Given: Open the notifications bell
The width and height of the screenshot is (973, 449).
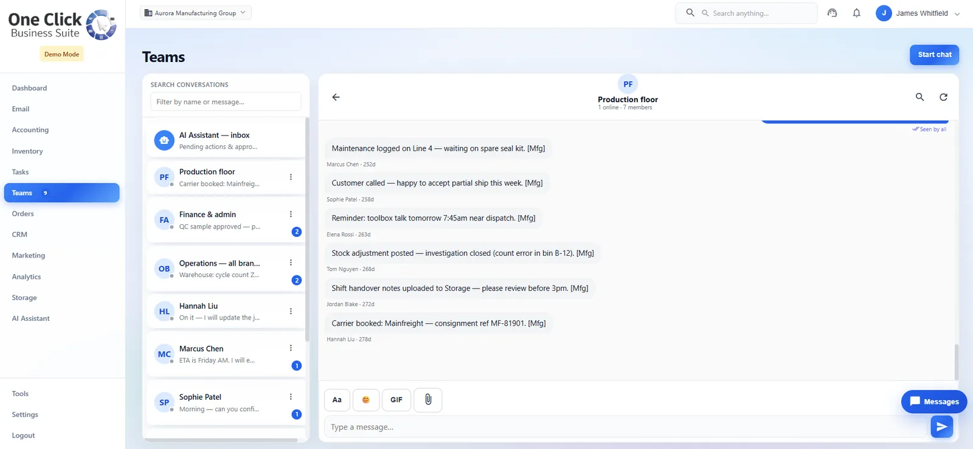Looking at the screenshot, I should 856,13.
